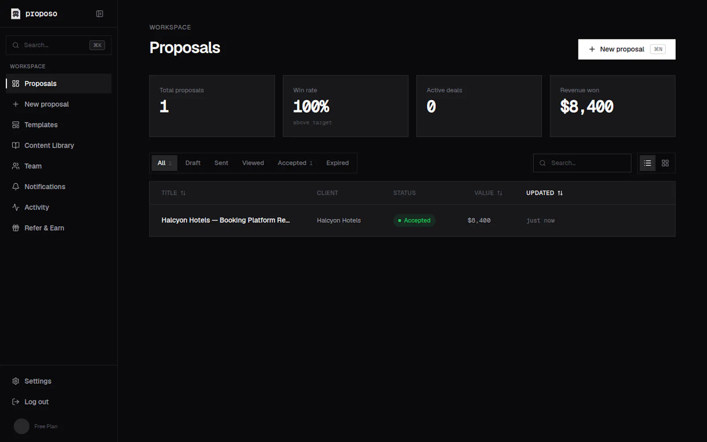Click the table search magnifier icon
This screenshot has width=707, height=442.
click(x=543, y=163)
